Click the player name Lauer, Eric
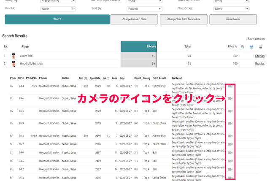270x181 pixels. tap(26, 56)
